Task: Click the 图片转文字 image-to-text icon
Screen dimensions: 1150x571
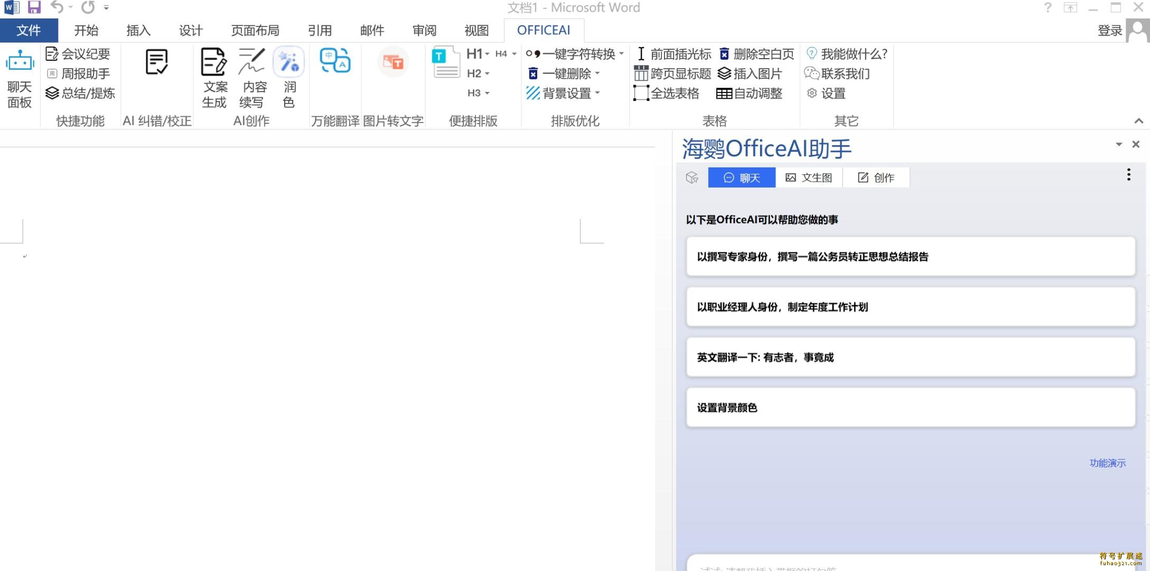Action: tap(393, 62)
